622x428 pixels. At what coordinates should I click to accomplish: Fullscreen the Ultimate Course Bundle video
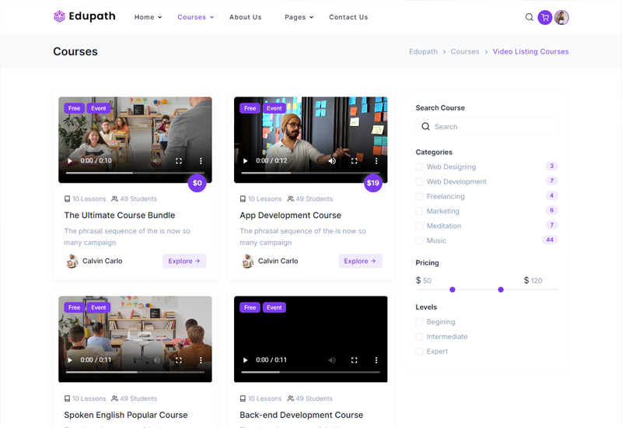179,161
